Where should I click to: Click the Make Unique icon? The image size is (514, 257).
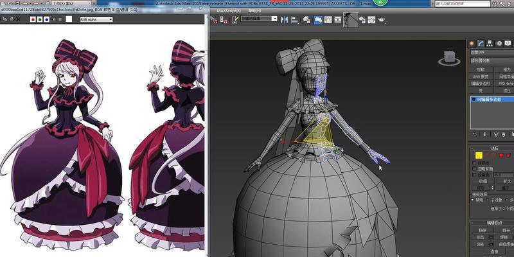496,134
